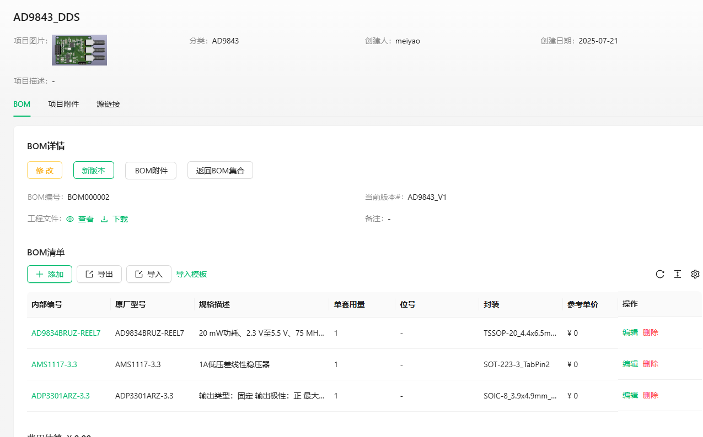Click the current version AD9843_V1

click(427, 197)
